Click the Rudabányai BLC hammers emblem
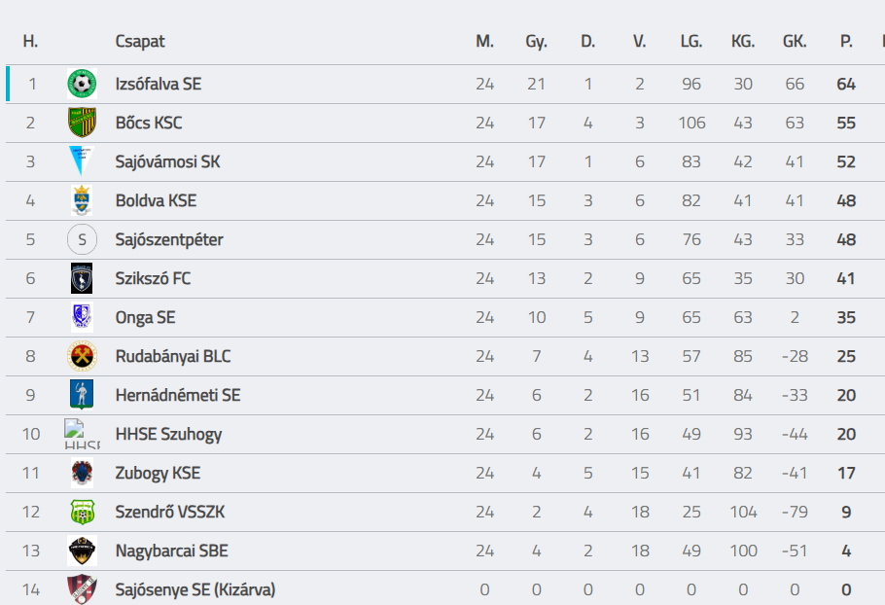 (82, 356)
